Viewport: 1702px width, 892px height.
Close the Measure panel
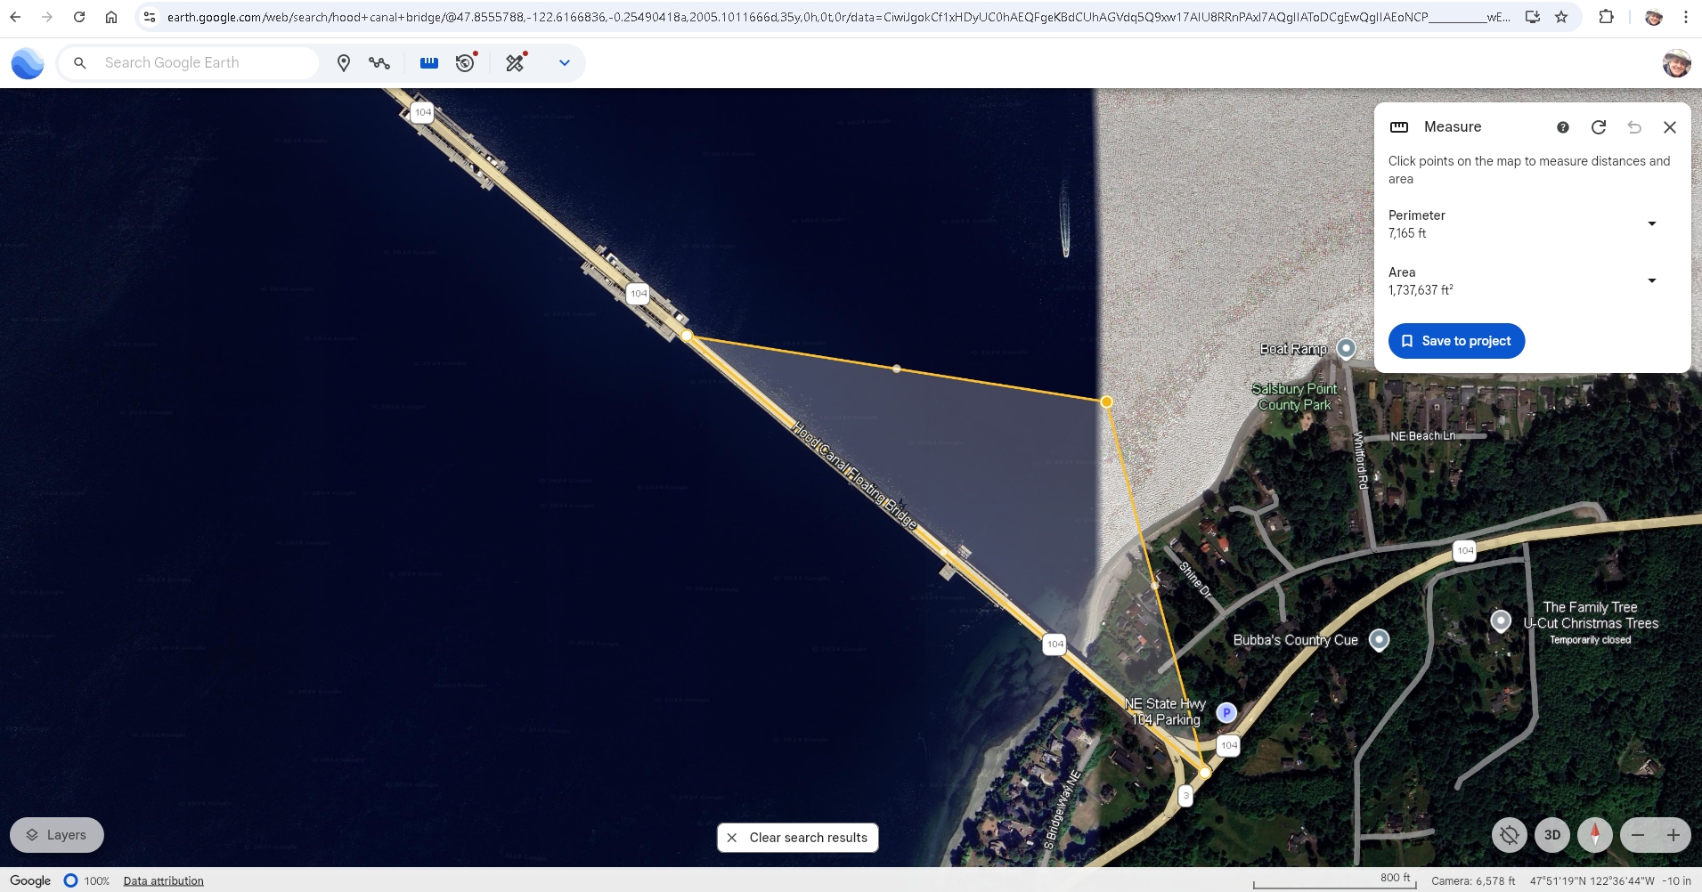coord(1670,127)
